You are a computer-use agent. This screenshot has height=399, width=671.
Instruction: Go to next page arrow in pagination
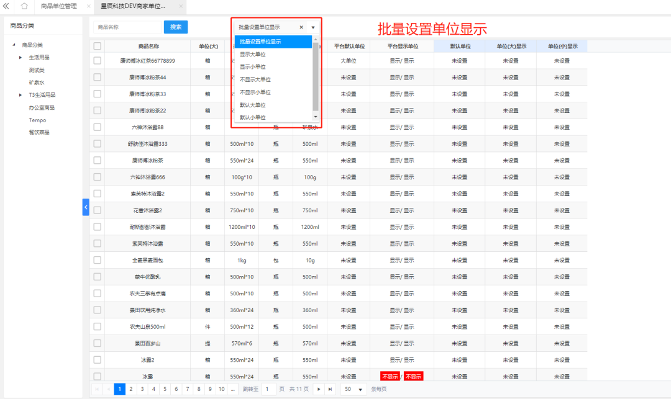319,389
